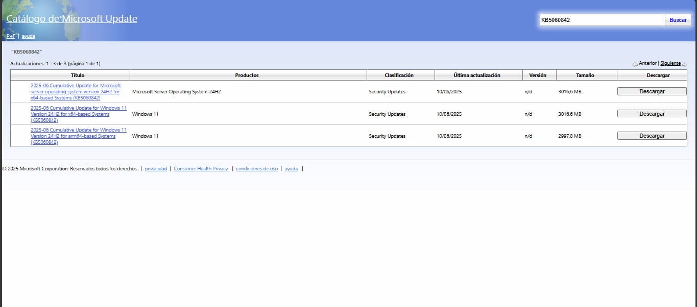Image resolution: width=697 pixels, height=307 pixels.
Task: Open the ayuda link in the footer
Action: (291, 169)
